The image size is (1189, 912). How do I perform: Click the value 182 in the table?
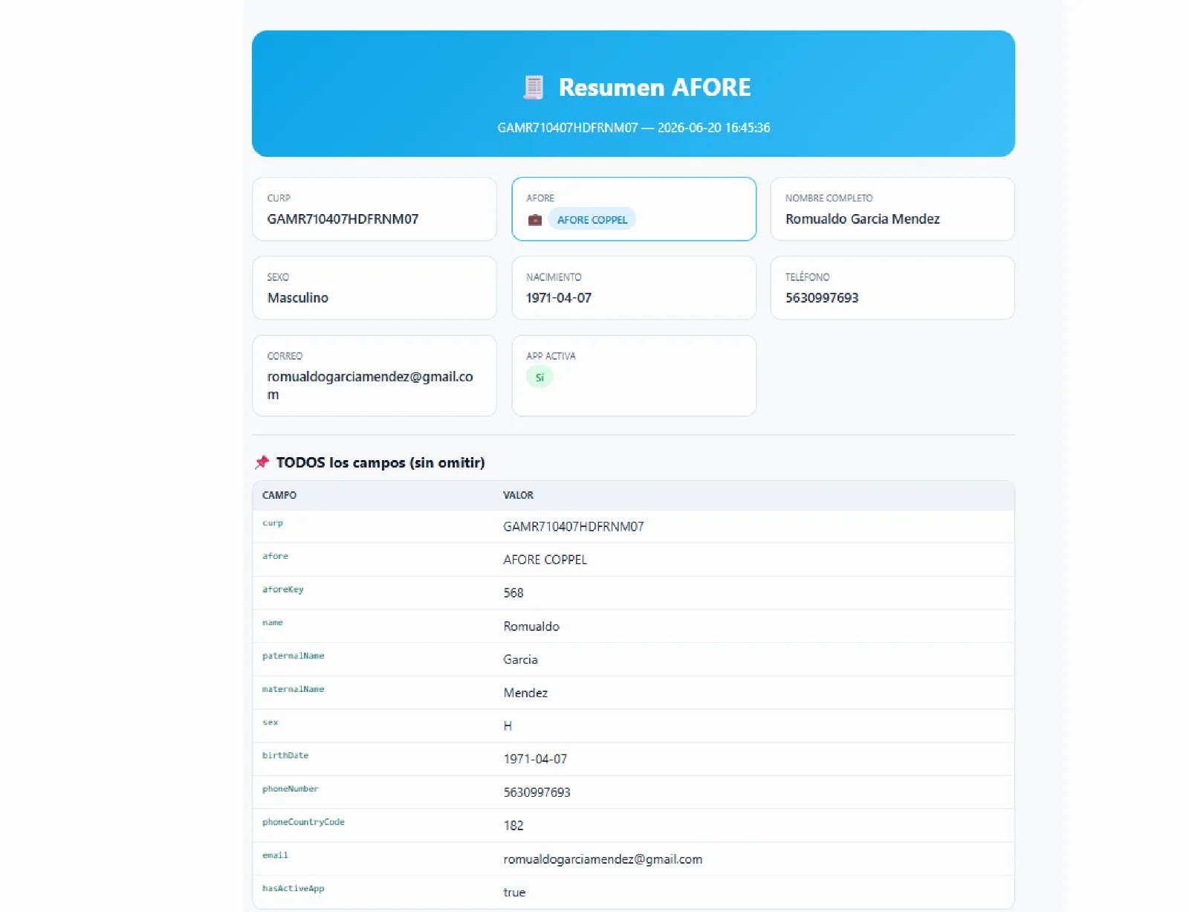pos(513,826)
